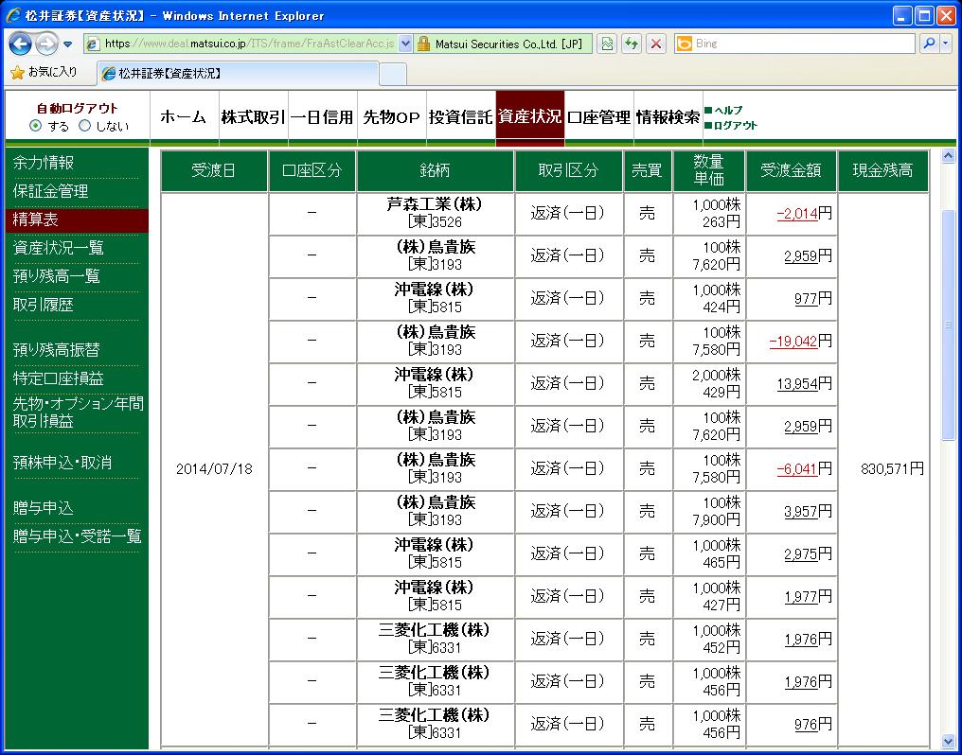The image size is (962, 755).
Task: Open 預株申込・取消 in the sidebar
Action: tap(62, 463)
